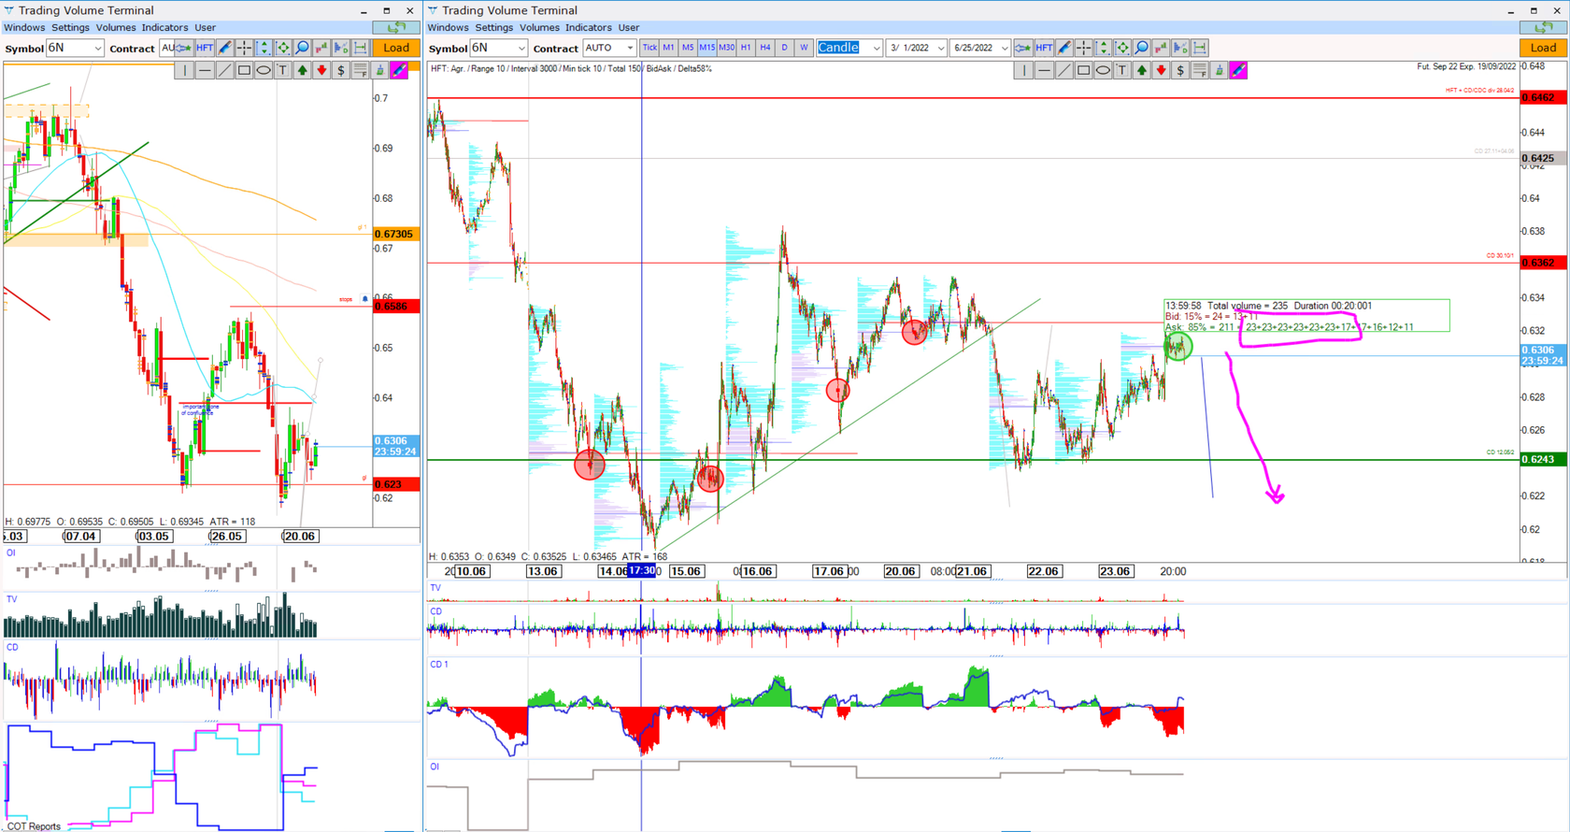Click the HFT icon in the right window toolbar
Viewport: 1570px width, 832px height.
click(1044, 48)
